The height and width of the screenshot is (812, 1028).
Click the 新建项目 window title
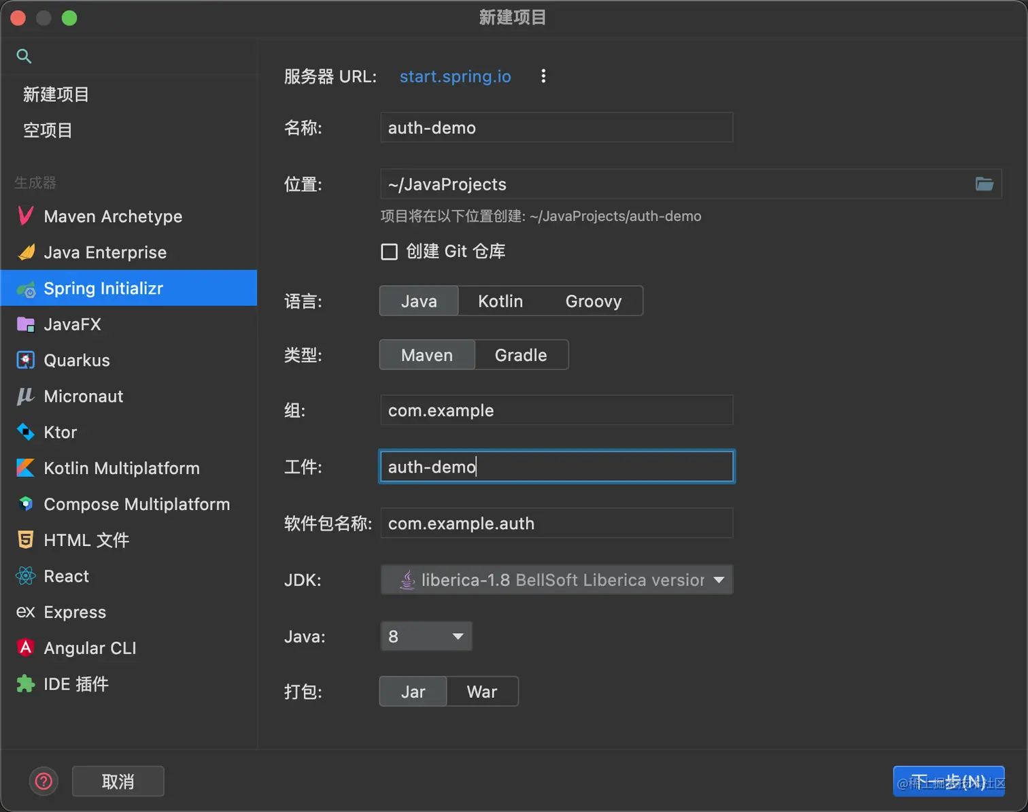(513, 18)
